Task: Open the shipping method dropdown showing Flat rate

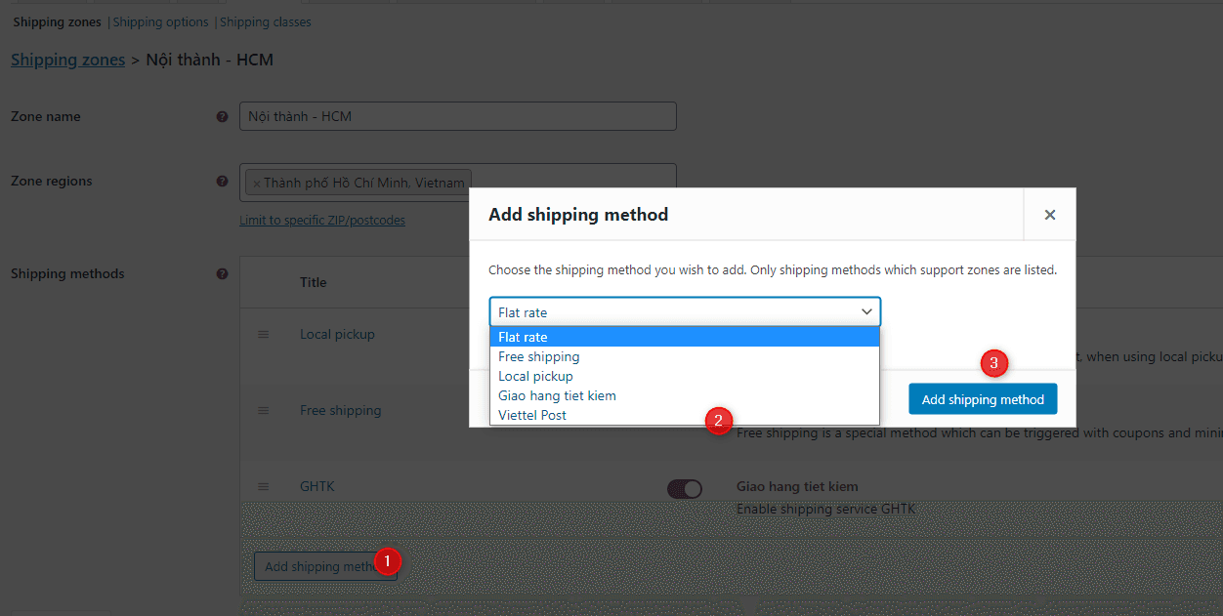Action: 685,312
